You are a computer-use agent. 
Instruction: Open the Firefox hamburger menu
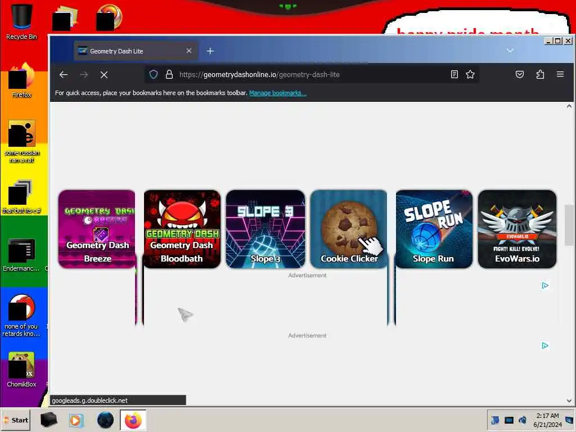560,74
